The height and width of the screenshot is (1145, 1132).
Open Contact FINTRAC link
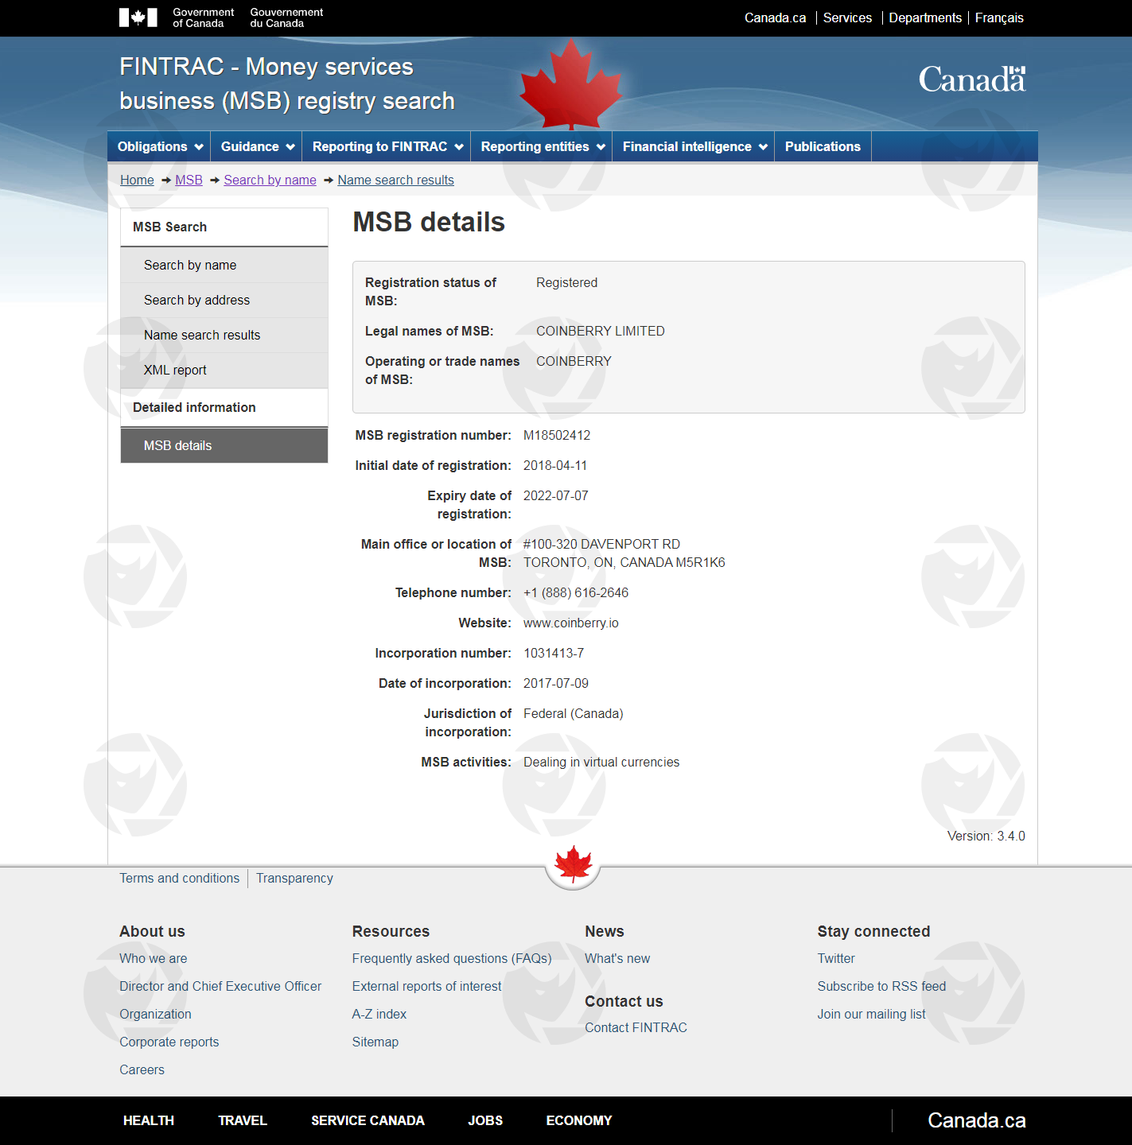[x=636, y=1027]
